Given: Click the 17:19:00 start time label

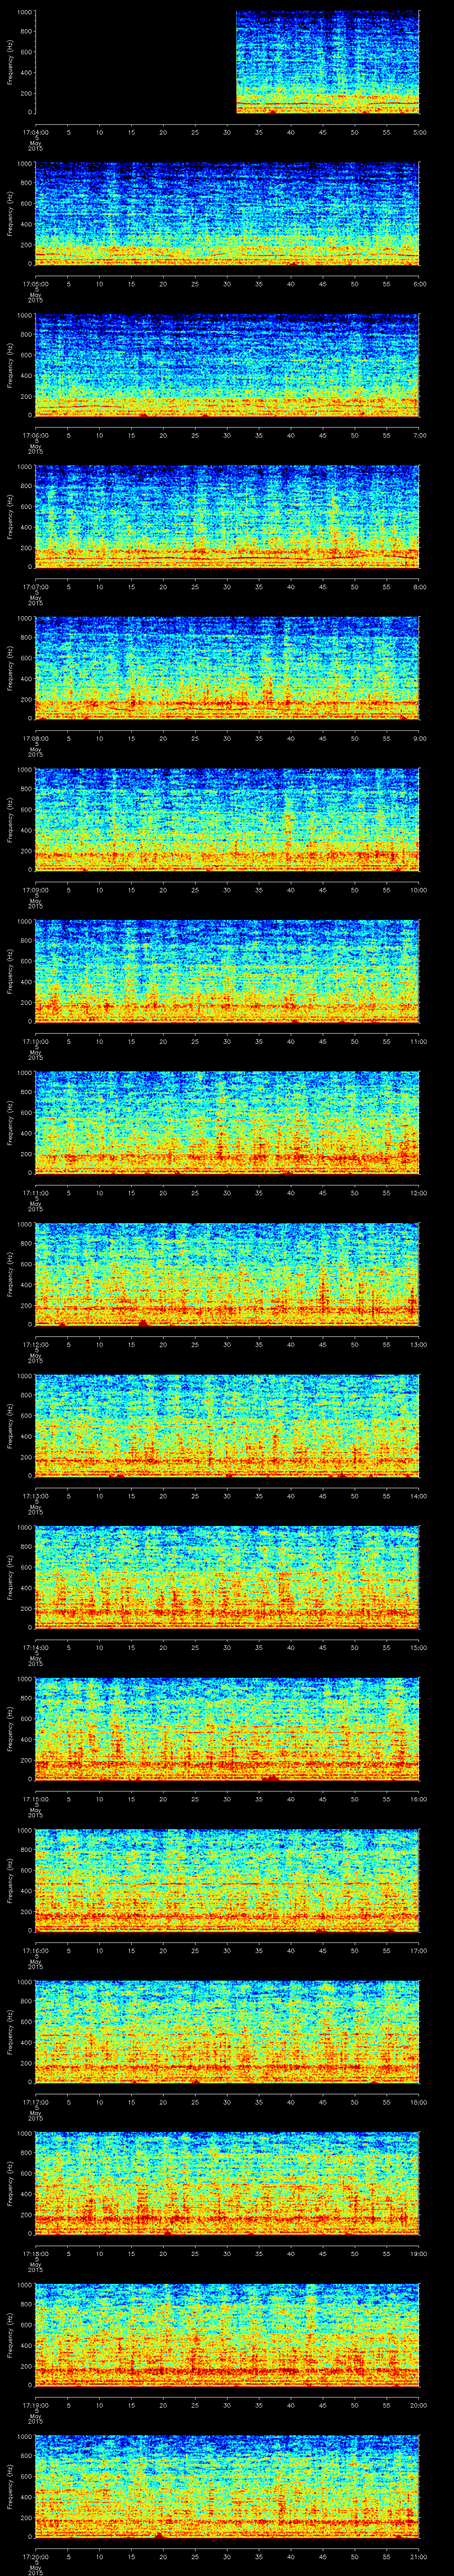Looking at the screenshot, I should 35,2405.
